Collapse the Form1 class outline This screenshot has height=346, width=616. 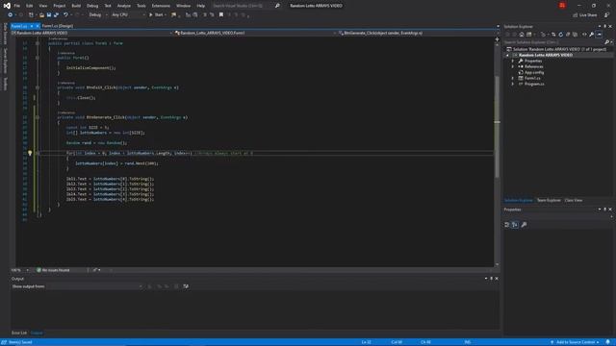38,43
